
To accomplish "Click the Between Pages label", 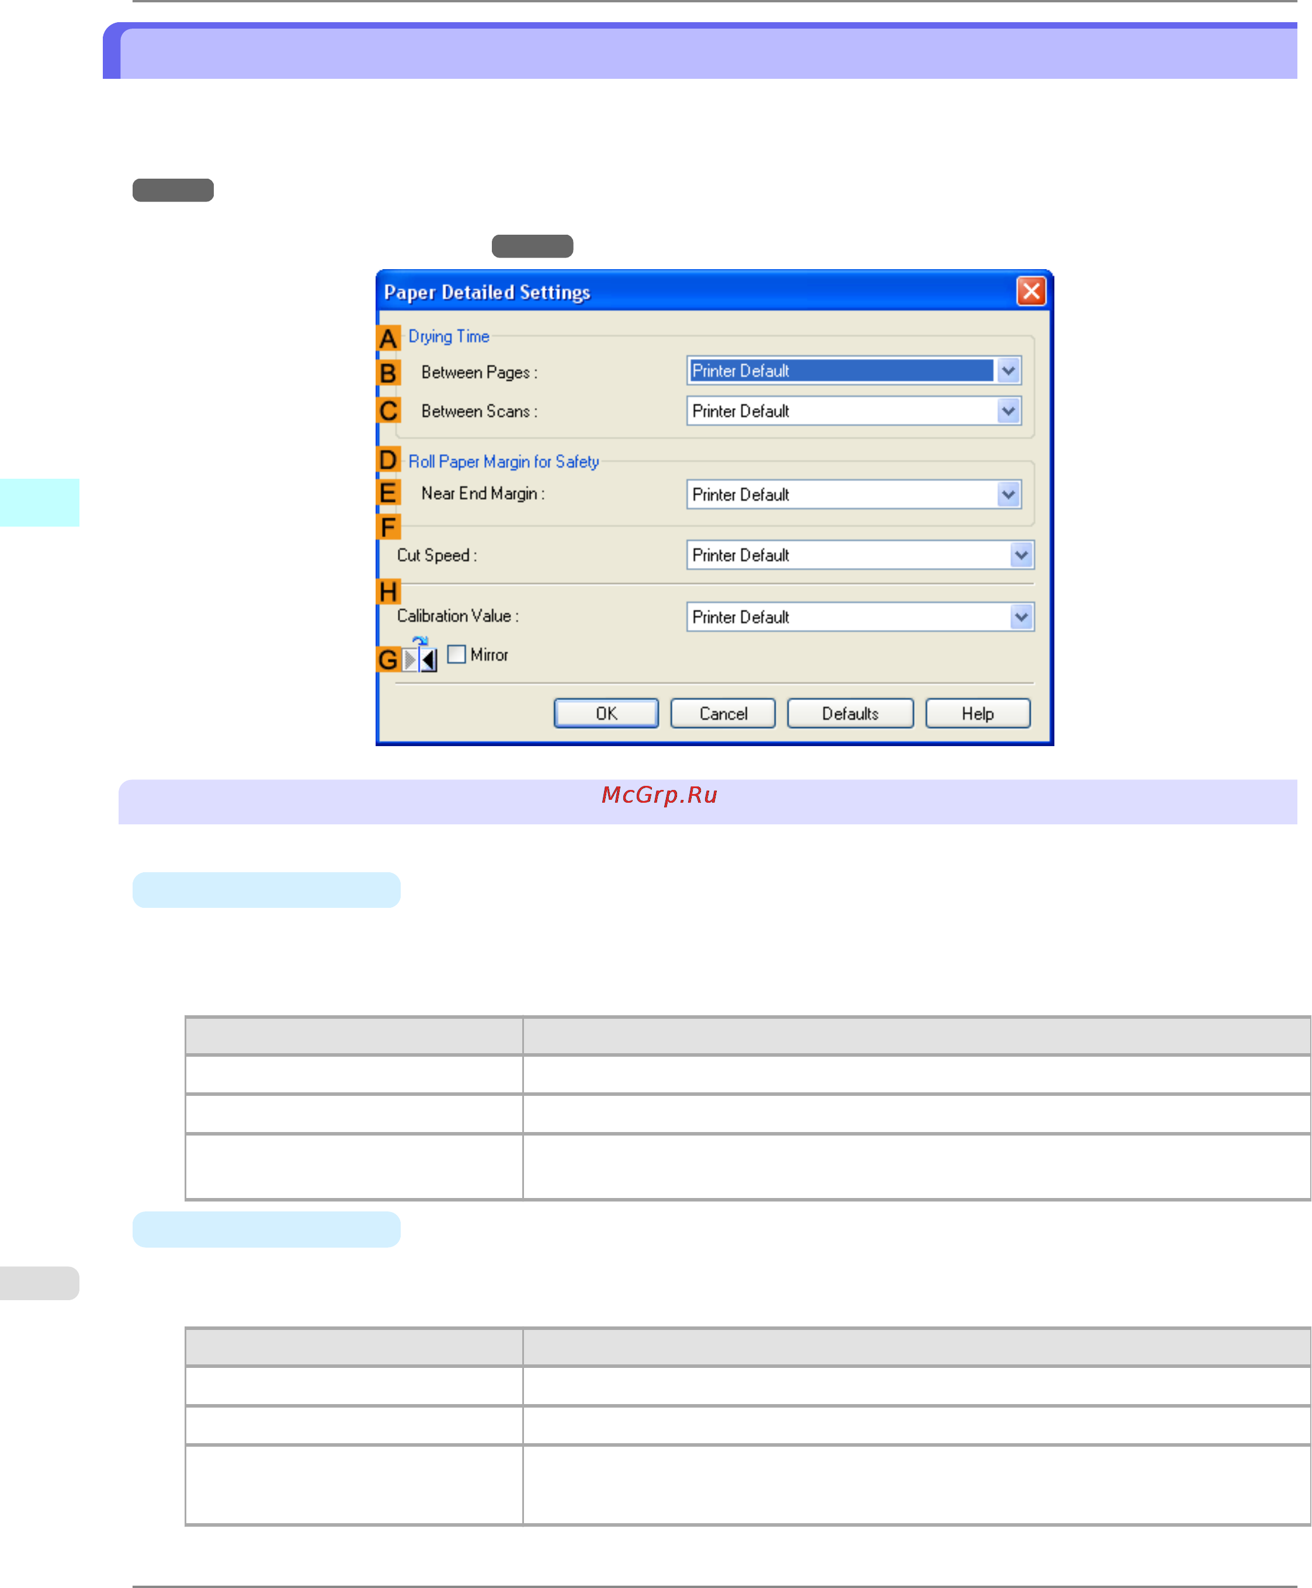I will tap(479, 372).
